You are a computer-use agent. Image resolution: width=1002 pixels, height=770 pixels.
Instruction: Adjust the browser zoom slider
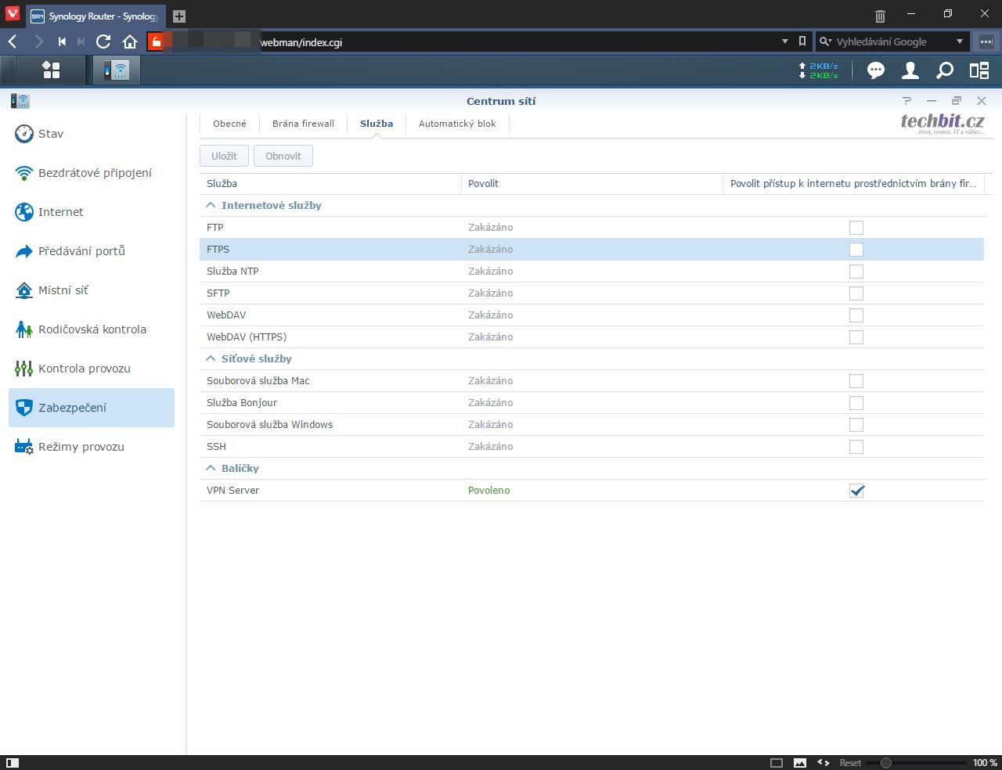point(885,762)
